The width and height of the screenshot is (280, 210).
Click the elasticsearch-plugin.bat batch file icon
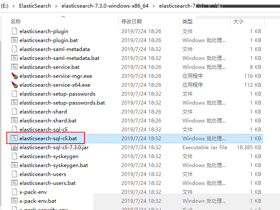(14, 40)
